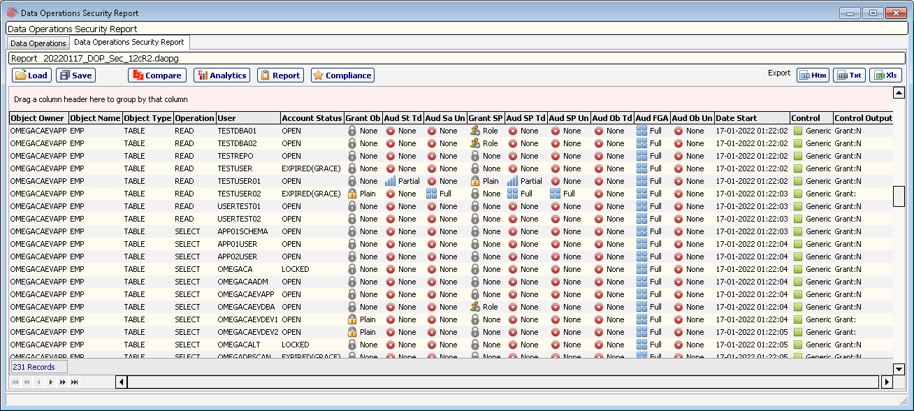Screen dimensions: 914x411
Task: Click the Aud Ob Un column header
Action: [692, 118]
